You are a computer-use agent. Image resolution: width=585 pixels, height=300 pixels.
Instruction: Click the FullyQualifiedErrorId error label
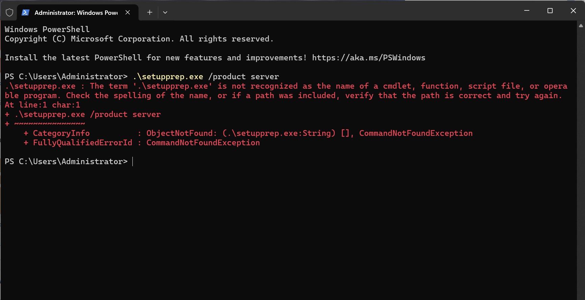click(x=82, y=143)
